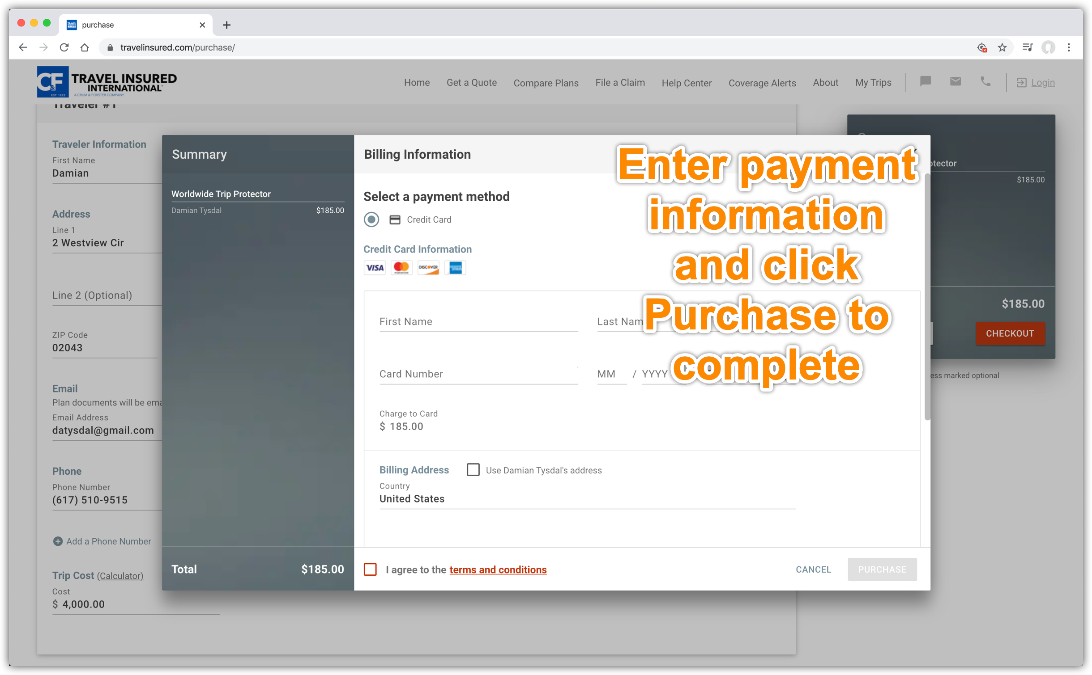Tick the terms and conditions agreement checkbox
Image resolution: width=1092 pixels, height=675 pixels.
(370, 570)
